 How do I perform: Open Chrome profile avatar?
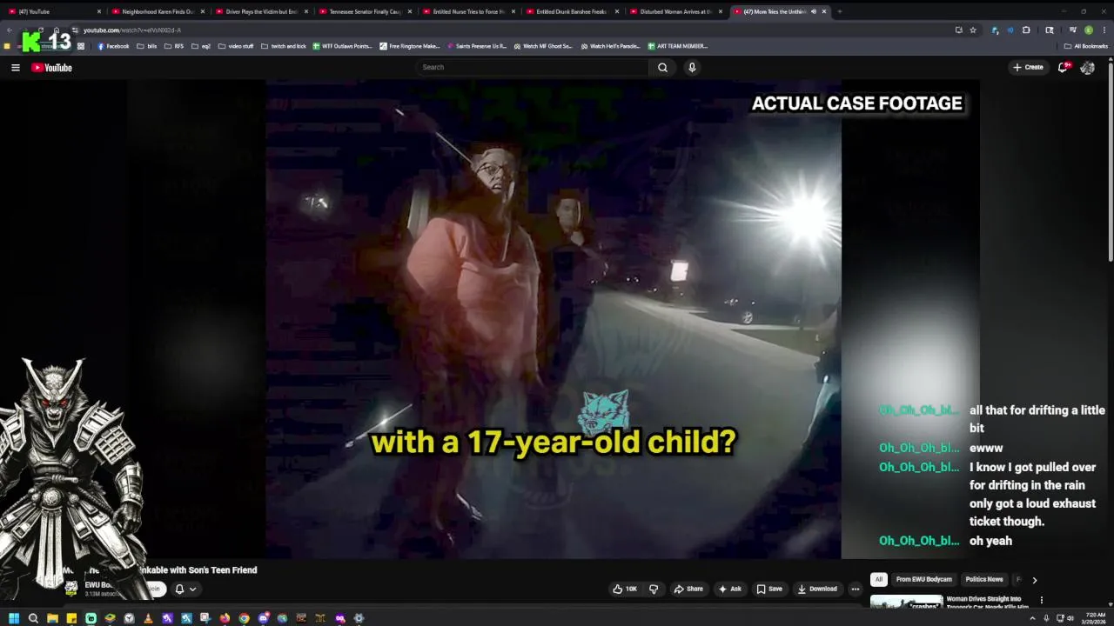(1088, 30)
